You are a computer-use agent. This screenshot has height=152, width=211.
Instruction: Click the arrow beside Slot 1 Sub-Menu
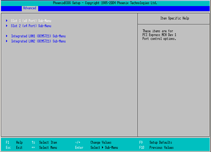6,21
